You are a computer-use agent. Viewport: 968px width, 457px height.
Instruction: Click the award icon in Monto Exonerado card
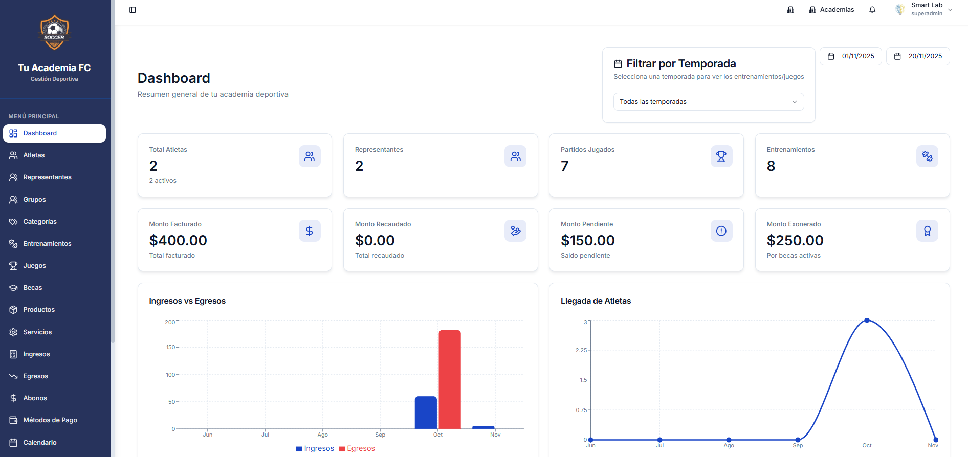click(x=927, y=231)
